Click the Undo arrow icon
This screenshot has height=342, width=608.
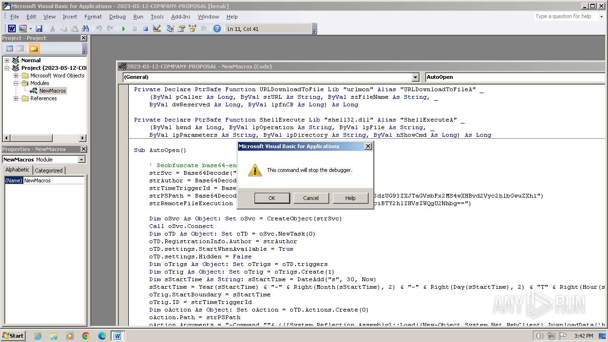tap(99, 29)
